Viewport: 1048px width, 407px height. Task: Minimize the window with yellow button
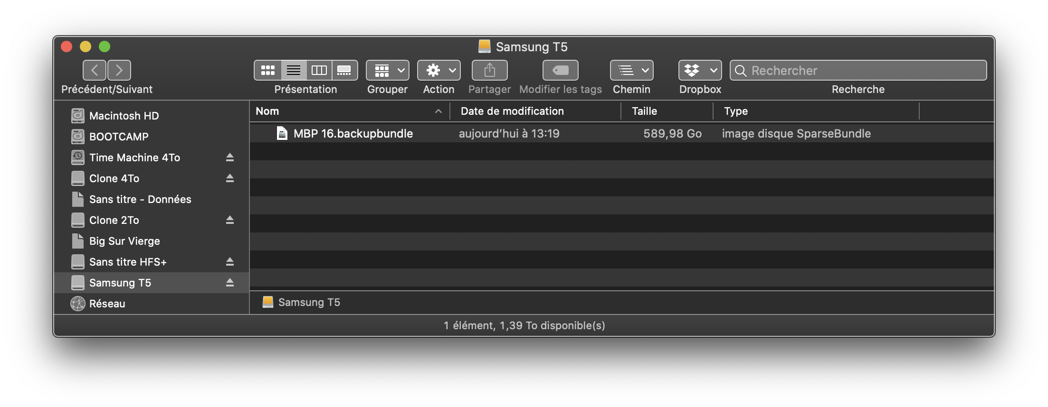pyautogui.click(x=86, y=46)
